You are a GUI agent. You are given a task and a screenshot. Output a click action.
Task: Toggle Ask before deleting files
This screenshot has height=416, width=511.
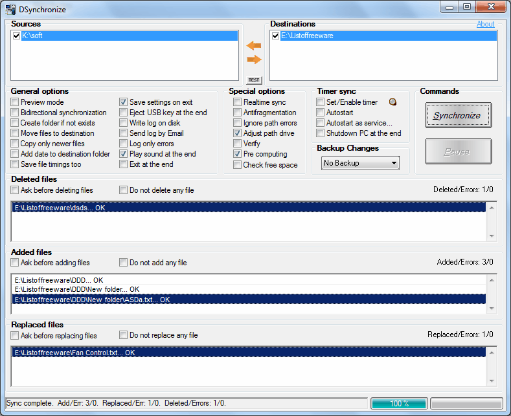15,190
